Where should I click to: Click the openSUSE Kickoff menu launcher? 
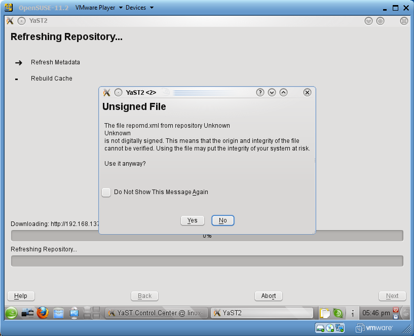pyautogui.click(x=12, y=313)
